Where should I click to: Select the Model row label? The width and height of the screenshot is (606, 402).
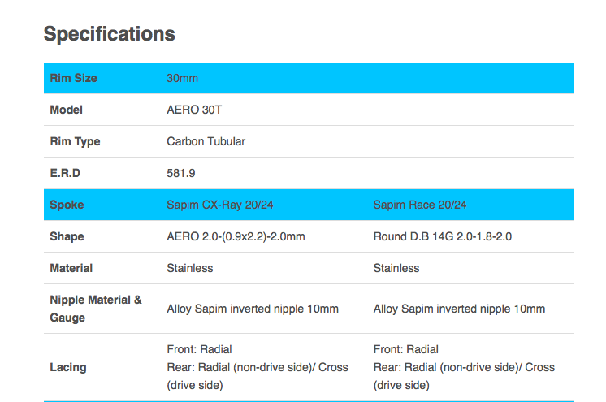(66, 110)
